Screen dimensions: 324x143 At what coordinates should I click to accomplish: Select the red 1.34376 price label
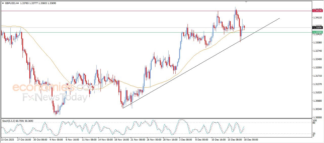pos(317,11)
